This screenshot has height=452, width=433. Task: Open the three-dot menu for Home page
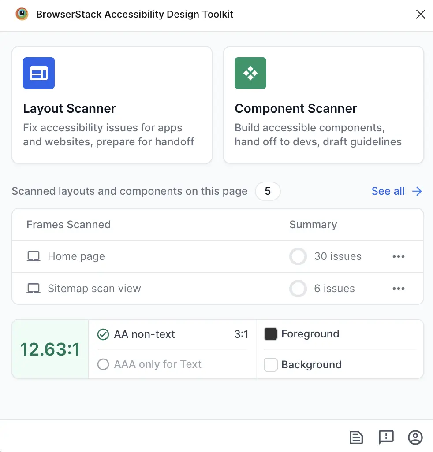click(399, 256)
